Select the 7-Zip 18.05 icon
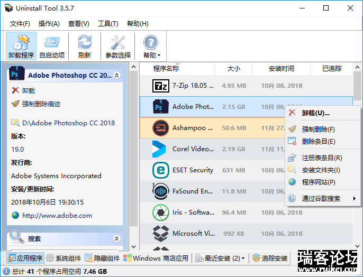Viewport: 363px width, 277px height. (x=161, y=86)
